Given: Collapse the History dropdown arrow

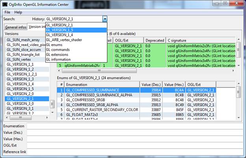Looking at the screenshot, I should [x=104, y=19].
